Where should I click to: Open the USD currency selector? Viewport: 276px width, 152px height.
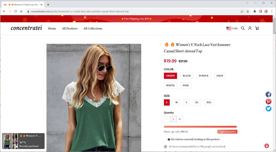point(232,28)
